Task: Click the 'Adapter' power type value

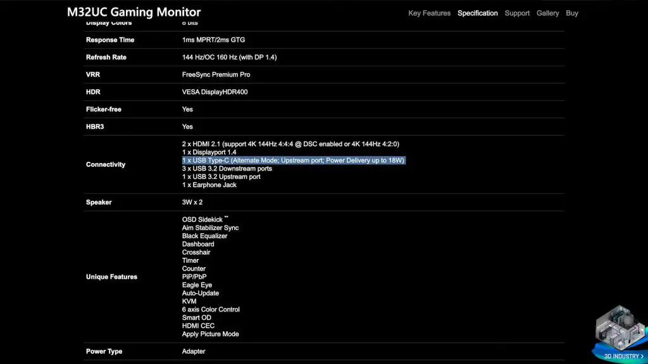Action: 194,351
